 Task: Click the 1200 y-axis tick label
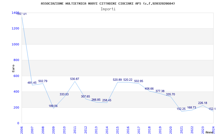15,29
